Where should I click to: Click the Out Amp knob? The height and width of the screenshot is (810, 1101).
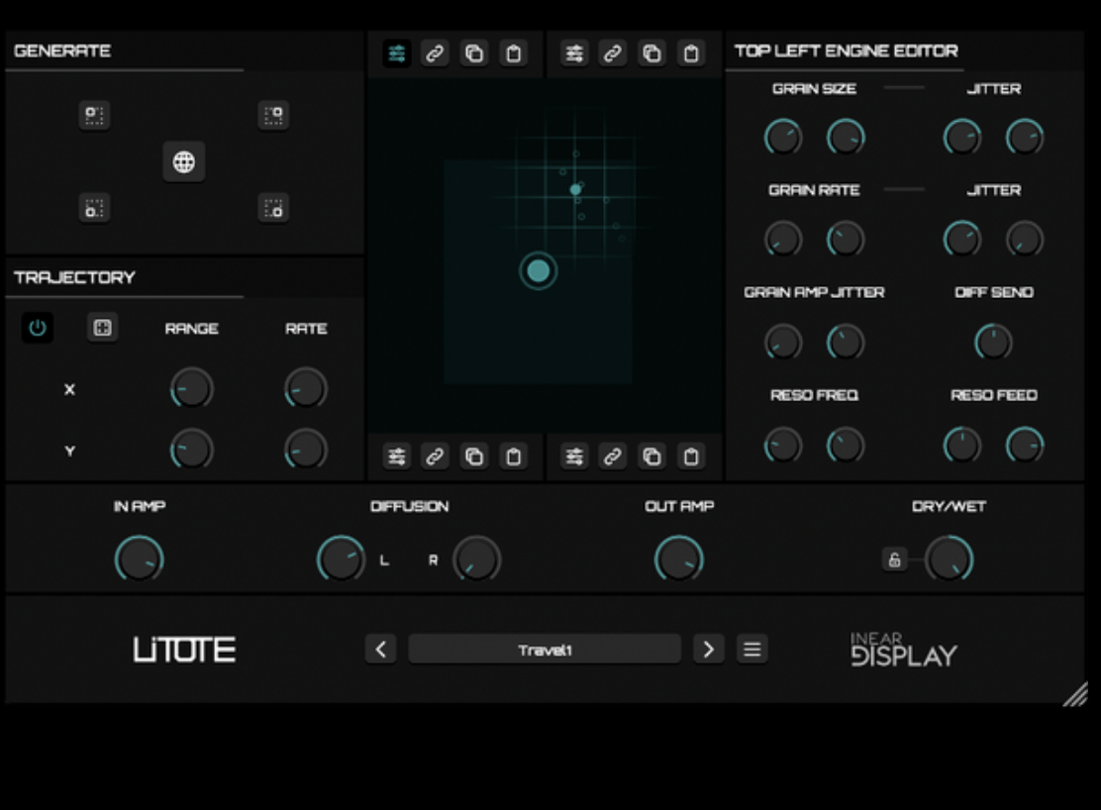click(x=679, y=559)
